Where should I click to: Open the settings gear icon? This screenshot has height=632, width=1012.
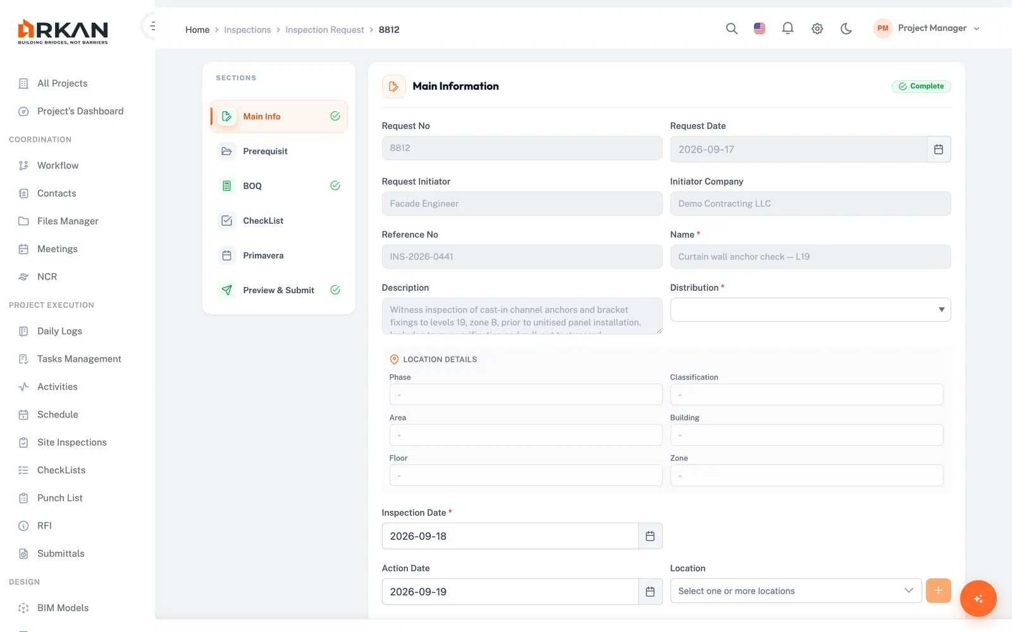817,28
